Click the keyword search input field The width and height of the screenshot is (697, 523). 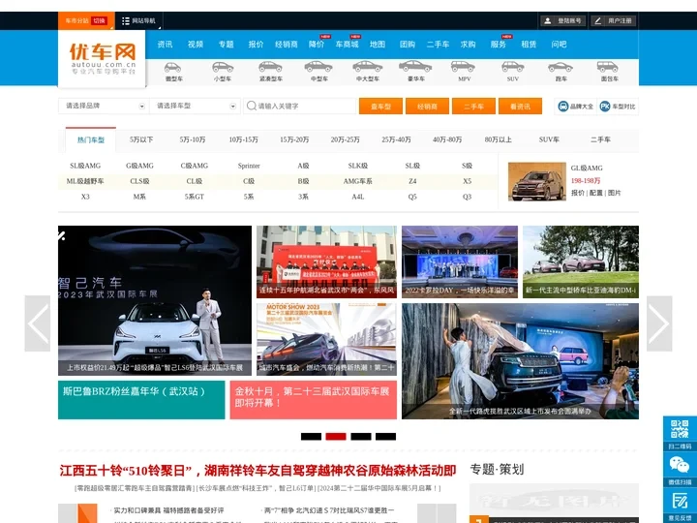tap(300, 106)
